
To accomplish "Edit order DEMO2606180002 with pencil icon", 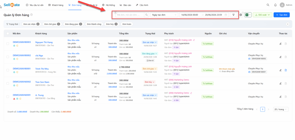I will [x=281, y=57].
